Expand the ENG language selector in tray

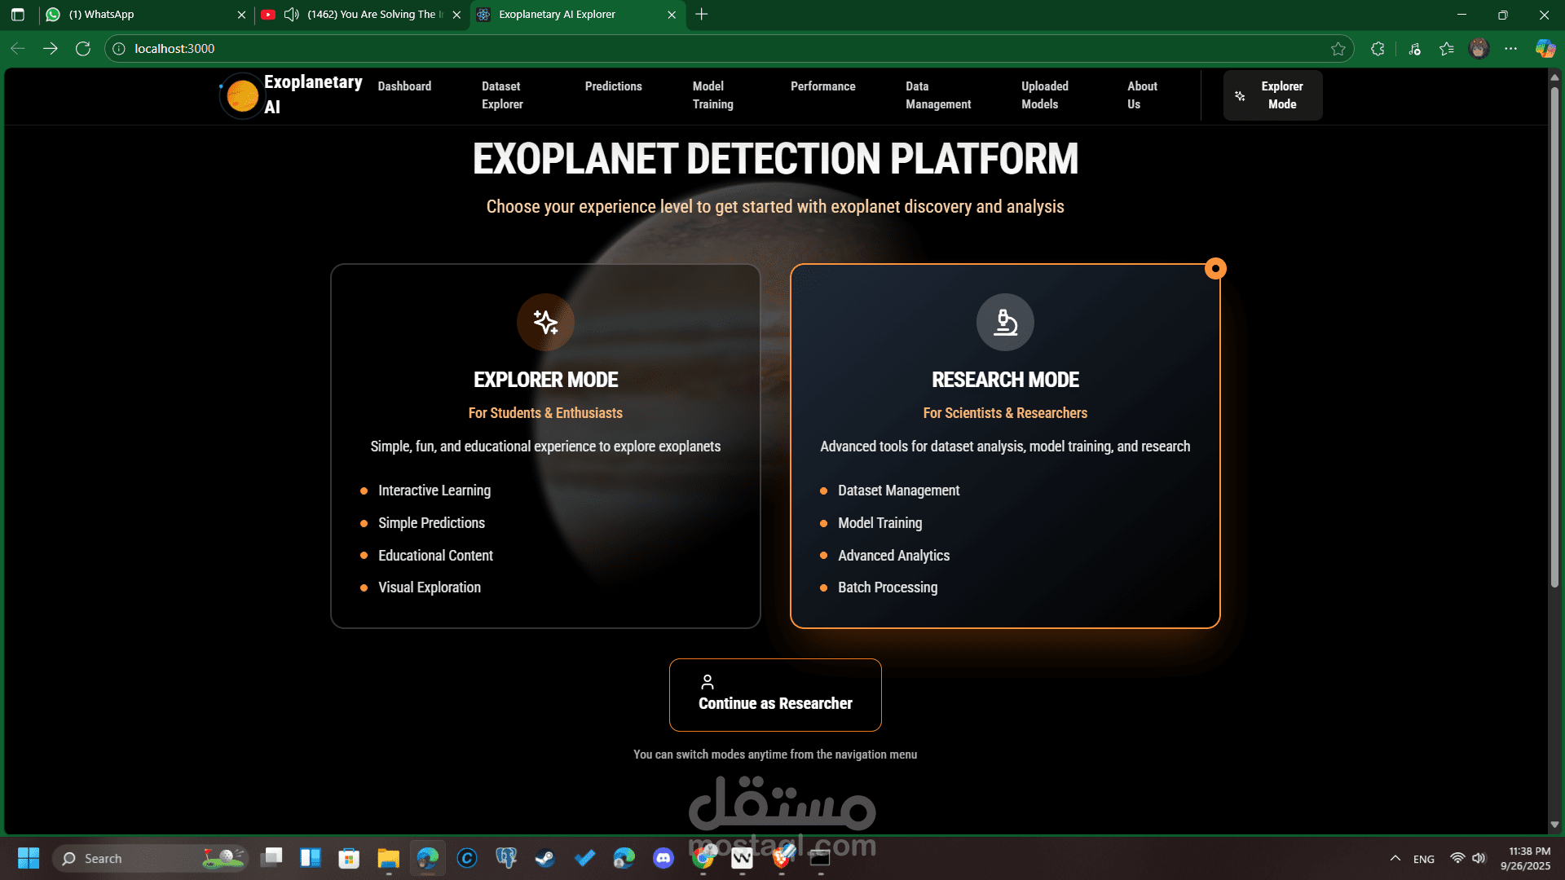[x=1423, y=858]
